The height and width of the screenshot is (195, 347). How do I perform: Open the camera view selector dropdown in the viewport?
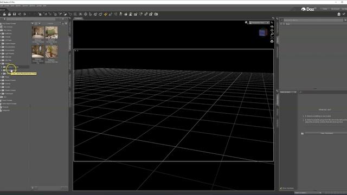click(259, 23)
